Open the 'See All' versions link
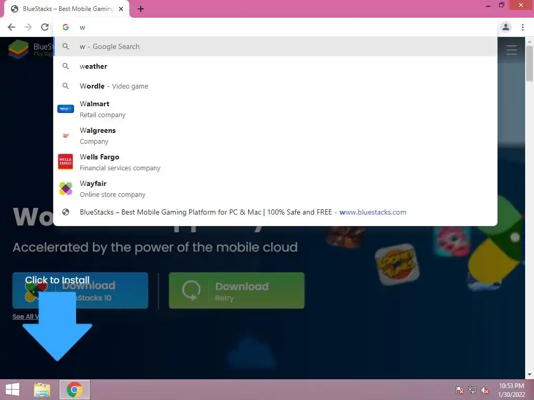 (26, 317)
